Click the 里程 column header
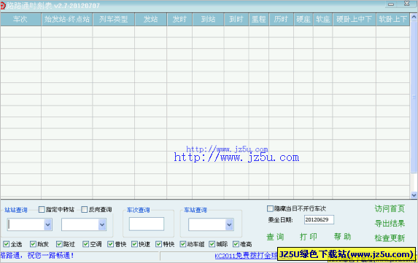This screenshot has height=263, width=418. click(258, 19)
